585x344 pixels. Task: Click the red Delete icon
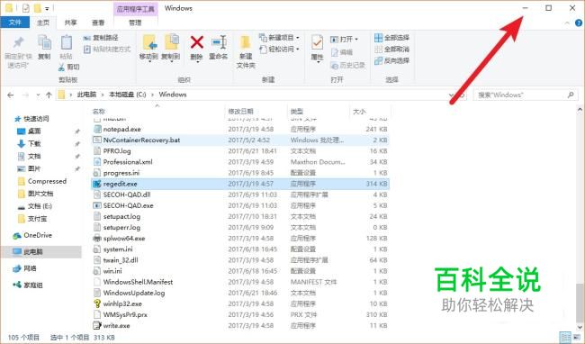tap(196, 41)
